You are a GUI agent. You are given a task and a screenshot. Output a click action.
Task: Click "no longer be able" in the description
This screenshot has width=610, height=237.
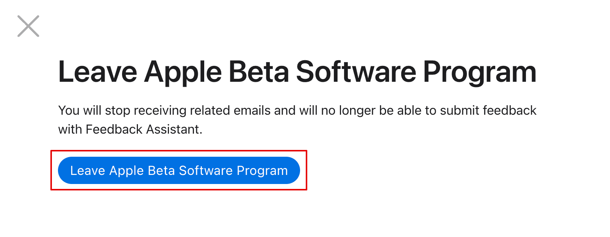357,111
